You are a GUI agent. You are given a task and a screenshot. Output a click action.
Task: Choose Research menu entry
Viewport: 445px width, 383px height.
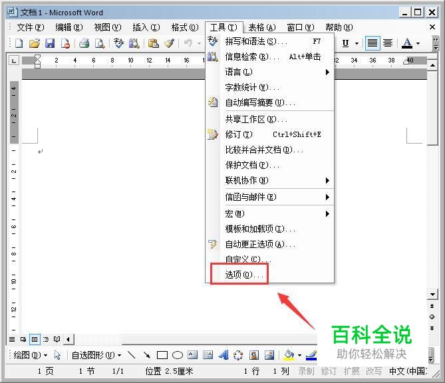point(269,57)
